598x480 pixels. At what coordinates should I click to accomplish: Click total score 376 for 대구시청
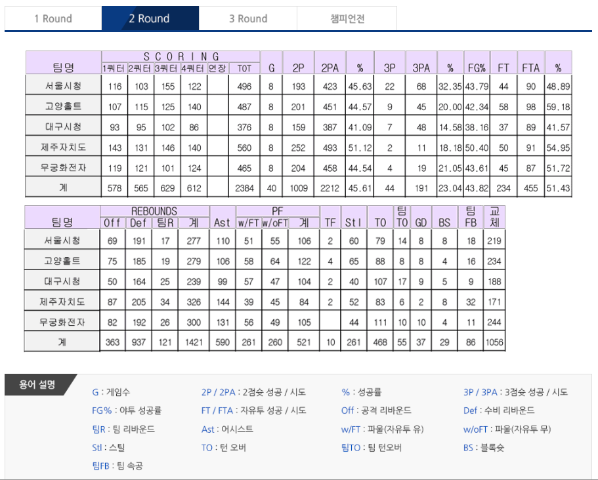click(244, 127)
